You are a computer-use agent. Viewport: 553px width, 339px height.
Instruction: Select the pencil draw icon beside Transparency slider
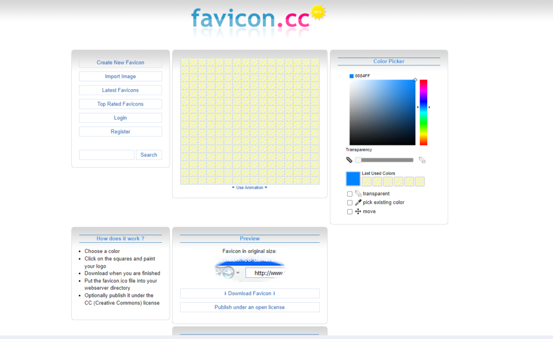[350, 160]
